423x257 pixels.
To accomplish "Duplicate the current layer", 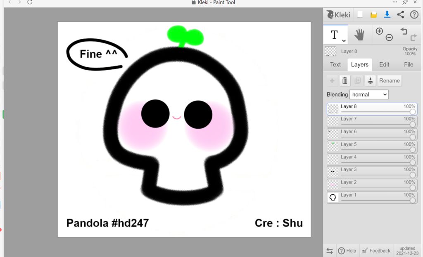I will 358,80.
